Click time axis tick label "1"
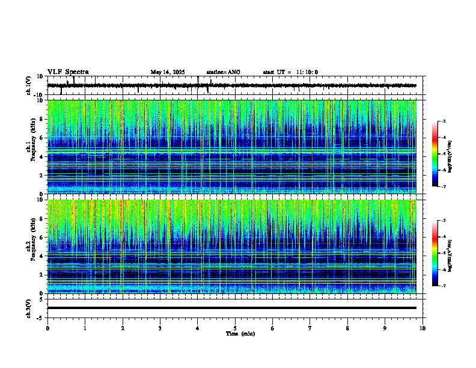Screen dimensions: 476x368 point(85,328)
